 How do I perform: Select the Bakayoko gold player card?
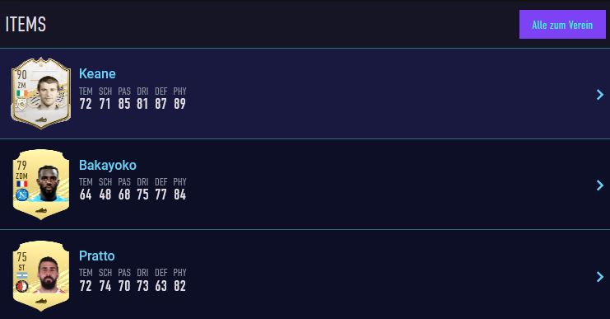click(x=41, y=185)
